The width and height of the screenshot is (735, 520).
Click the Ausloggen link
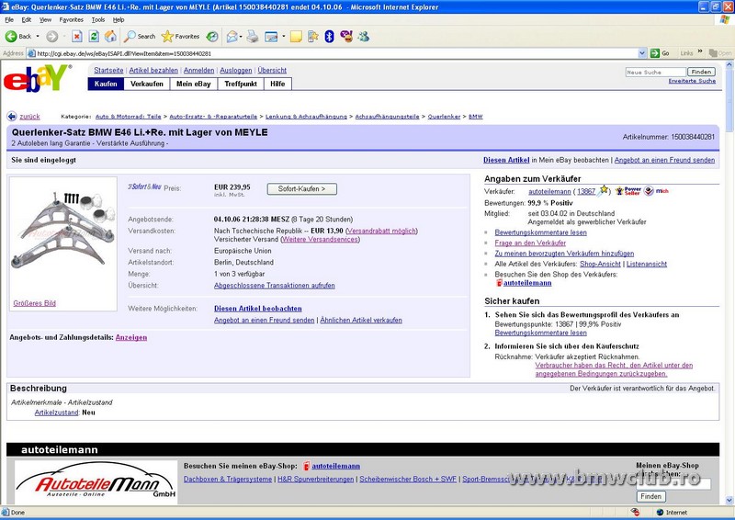click(x=236, y=71)
